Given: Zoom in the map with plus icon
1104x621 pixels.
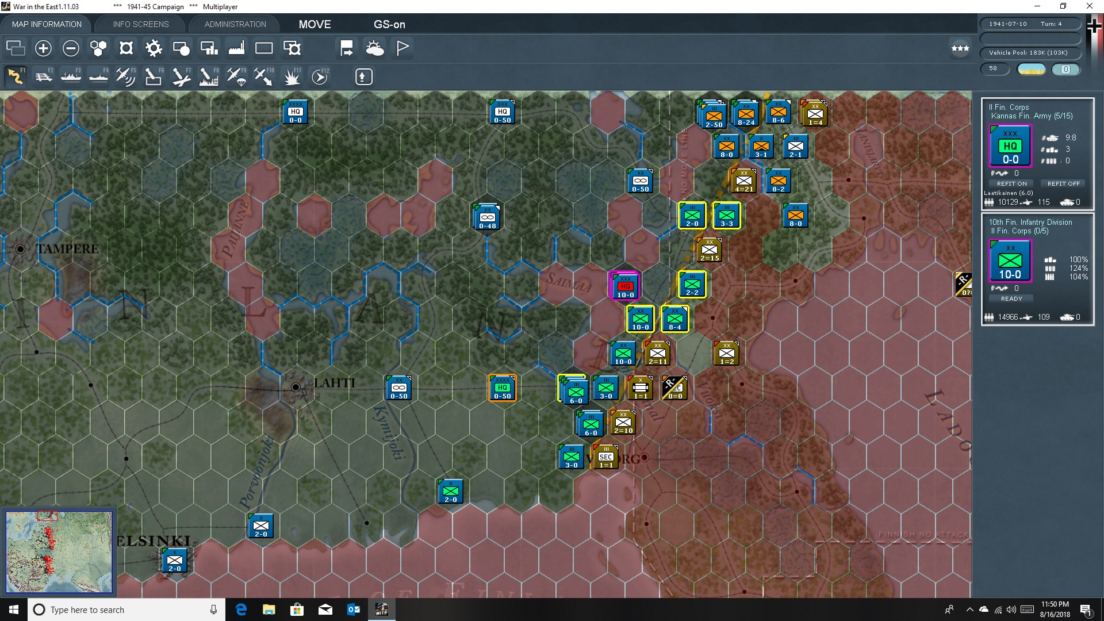Looking at the screenshot, I should pos(43,48).
